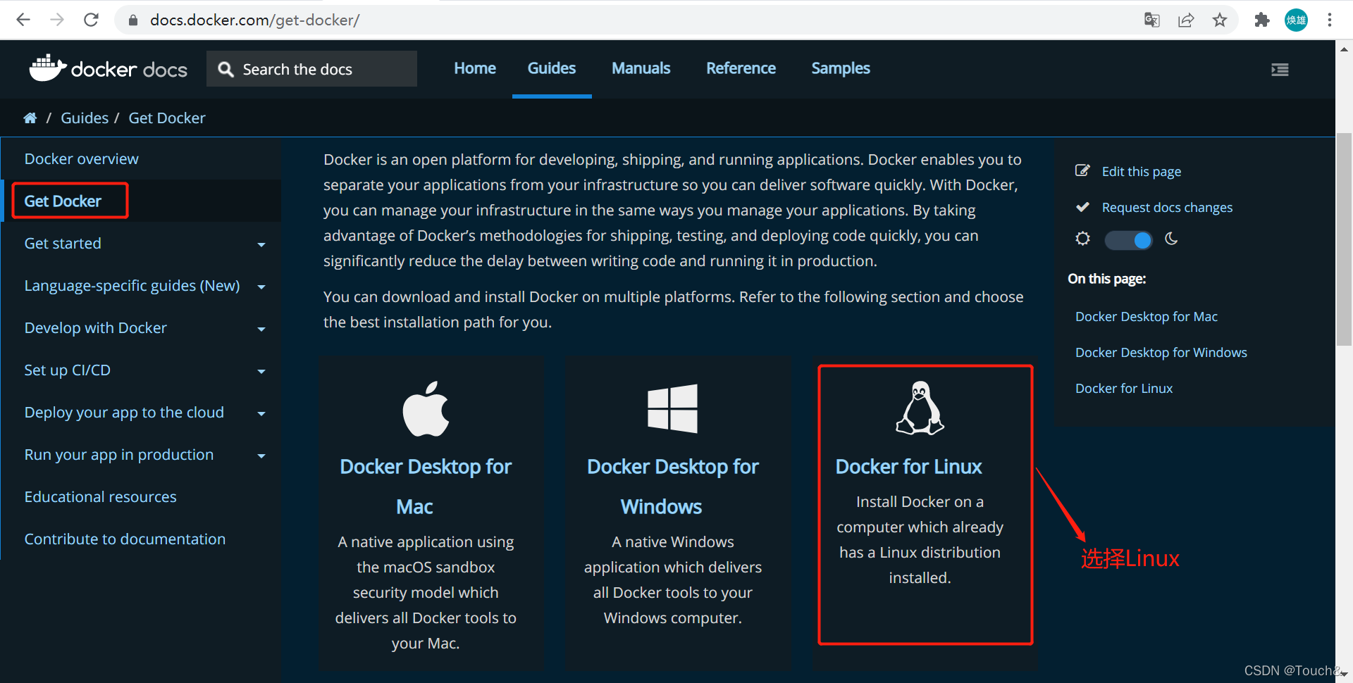
Task: Click the address bar URL
Action: pos(254,20)
